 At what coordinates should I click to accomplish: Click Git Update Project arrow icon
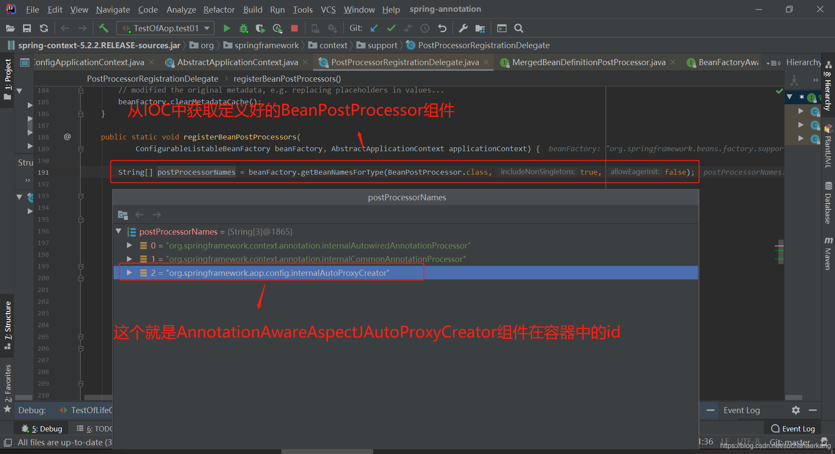point(374,28)
